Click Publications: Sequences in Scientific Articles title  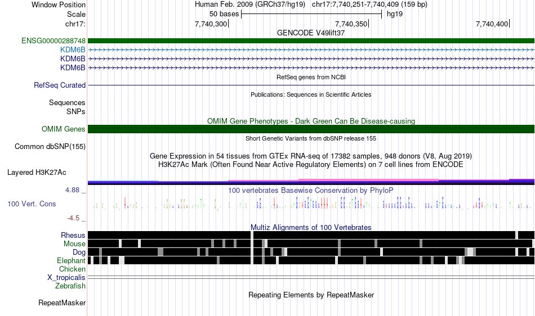pyautogui.click(x=311, y=94)
